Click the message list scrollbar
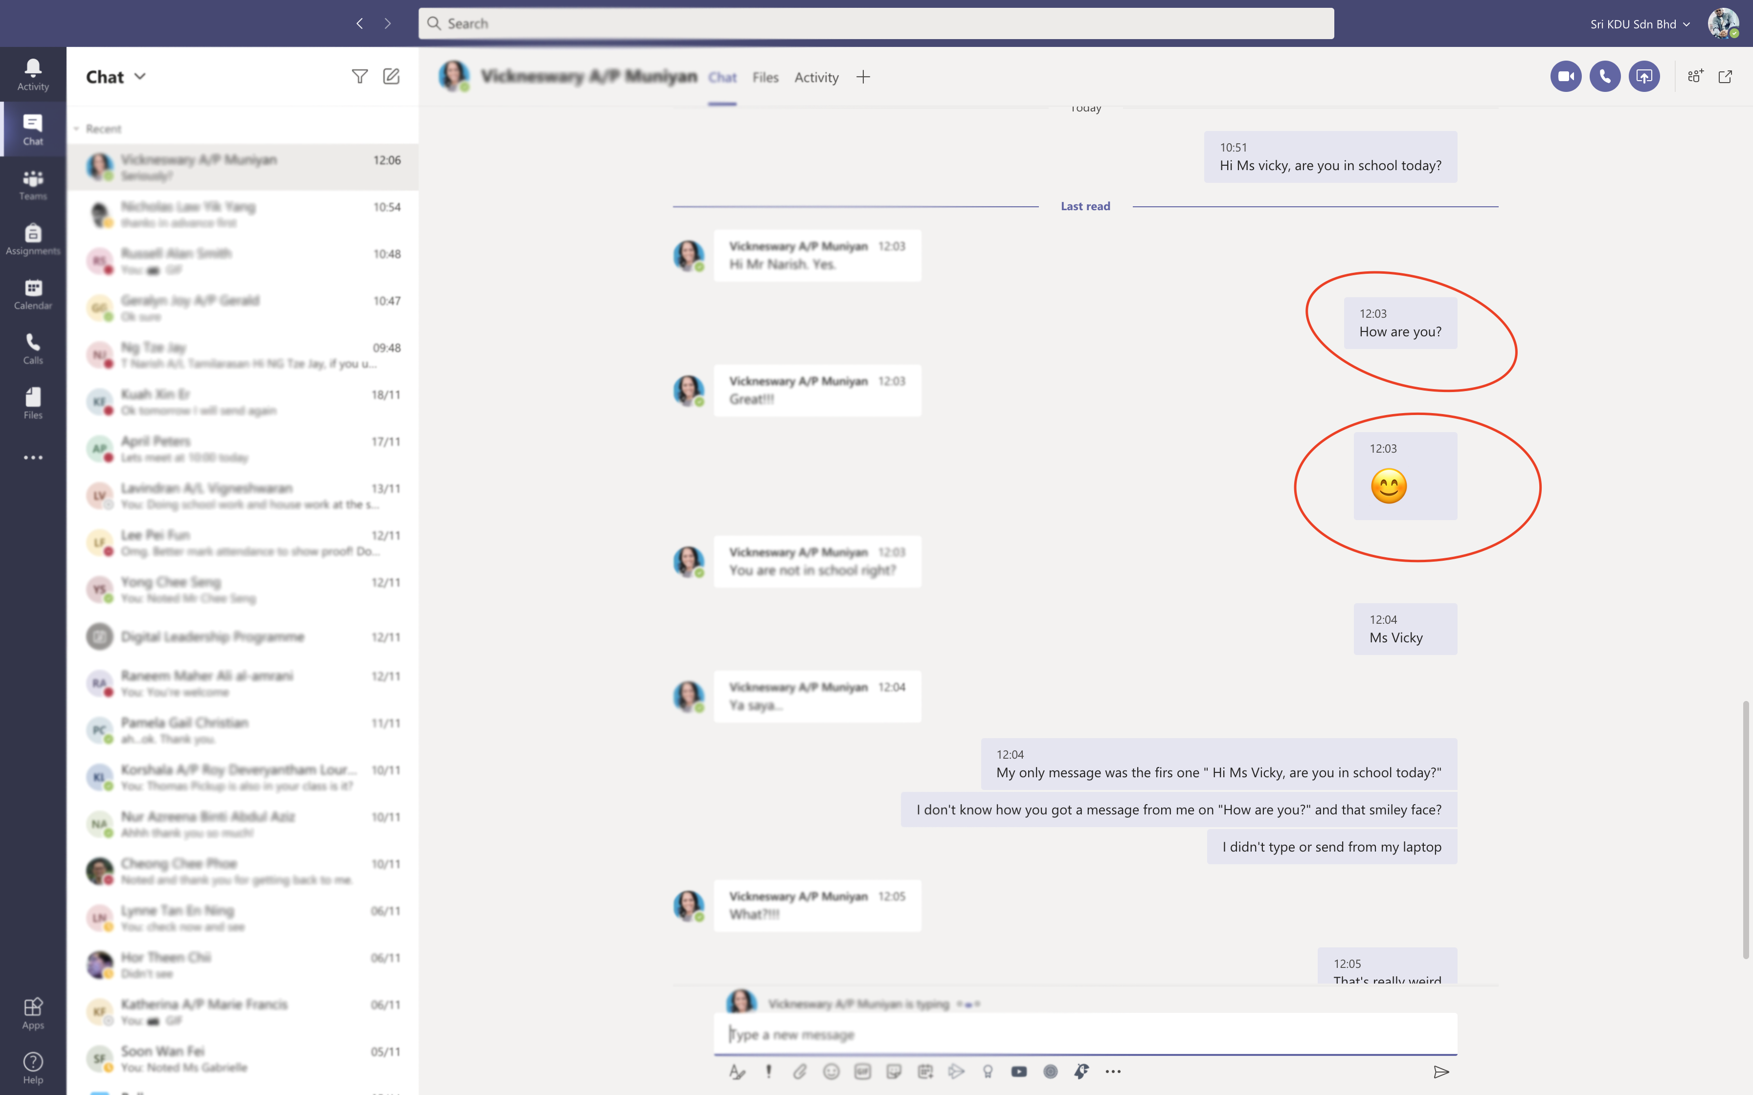Image resolution: width=1753 pixels, height=1095 pixels. click(1746, 829)
